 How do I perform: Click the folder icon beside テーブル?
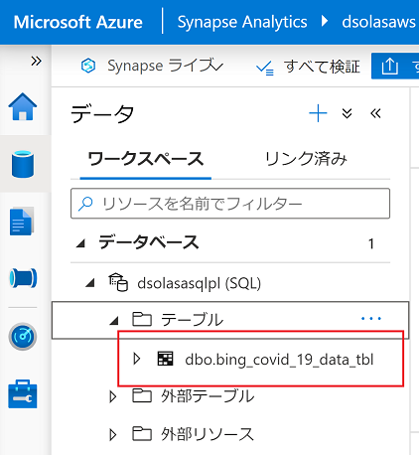(x=142, y=319)
